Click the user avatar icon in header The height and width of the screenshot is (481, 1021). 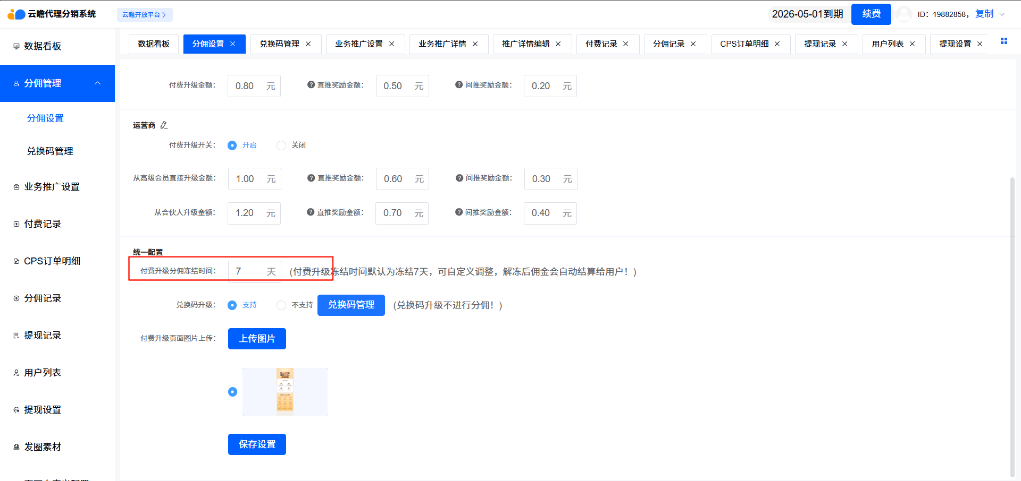[903, 14]
